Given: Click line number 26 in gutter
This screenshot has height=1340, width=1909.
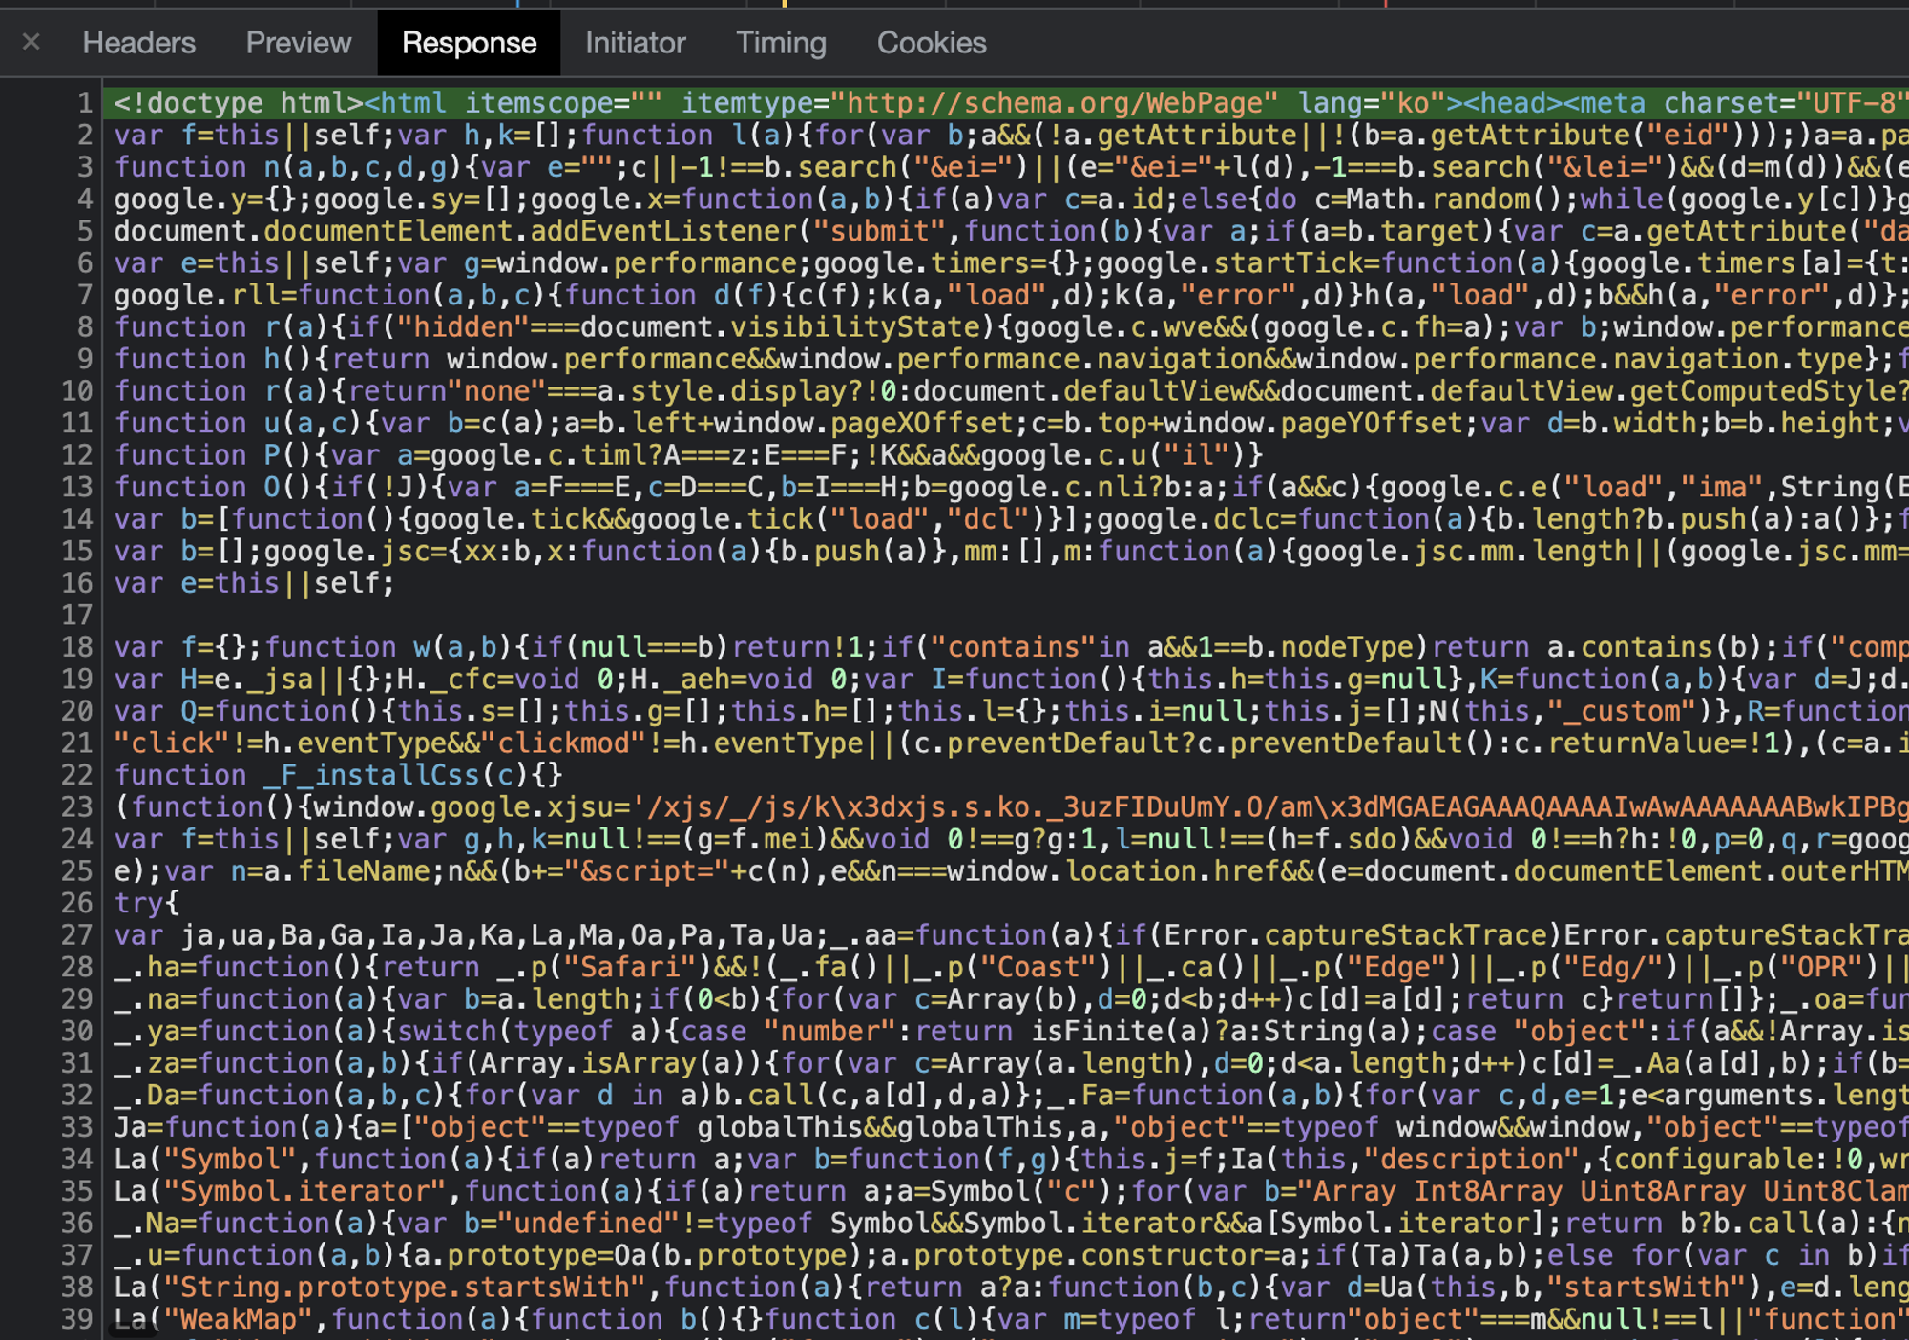Looking at the screenshot, I should [77, 903].
